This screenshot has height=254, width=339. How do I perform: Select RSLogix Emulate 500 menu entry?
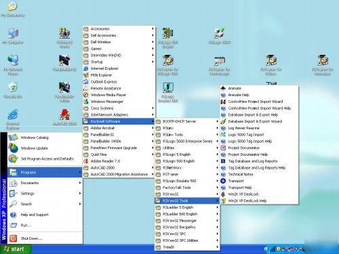187,181
